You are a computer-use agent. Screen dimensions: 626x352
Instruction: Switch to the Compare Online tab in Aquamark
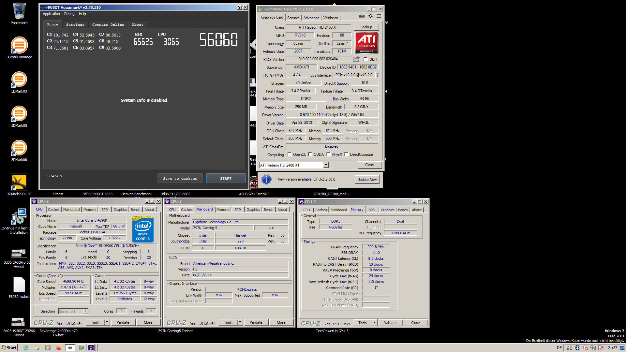(x=108, y=25)
